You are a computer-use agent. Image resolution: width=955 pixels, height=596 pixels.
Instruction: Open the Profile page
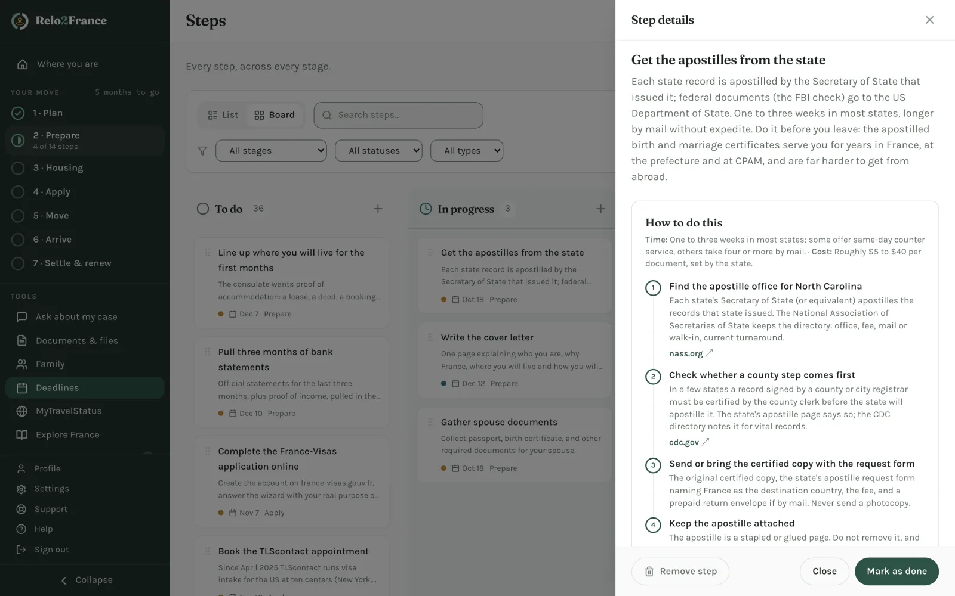pos(85,468)
